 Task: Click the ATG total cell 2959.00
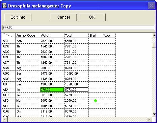[77, 101]
